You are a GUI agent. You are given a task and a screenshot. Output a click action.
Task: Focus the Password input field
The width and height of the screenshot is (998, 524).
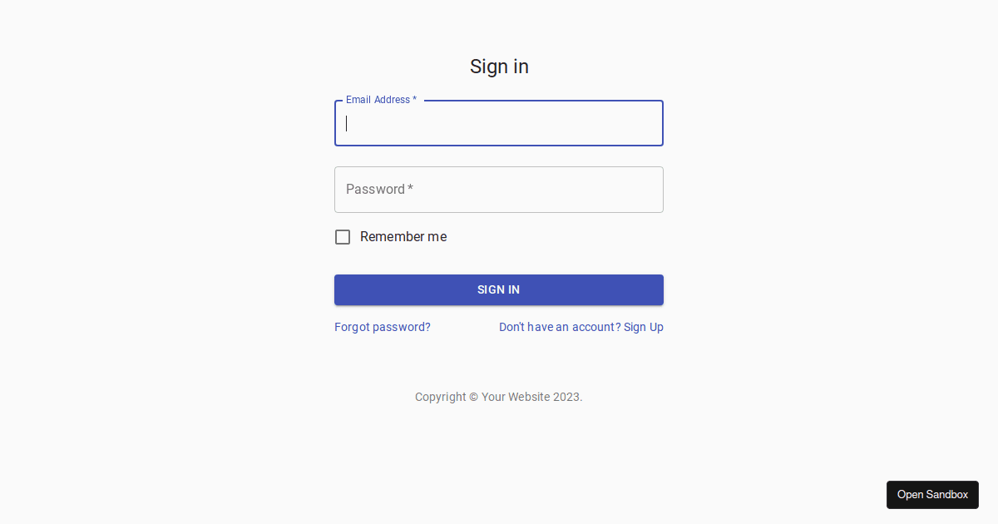[x=499, y=190]
